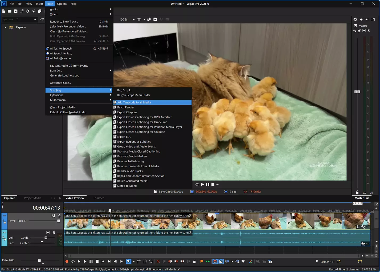Viewport: 380px width, 272px height.
Task: Click the red Delete X icon
Action: point(158,262)
